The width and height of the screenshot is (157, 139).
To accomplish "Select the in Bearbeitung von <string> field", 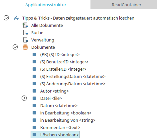I will (68, 120).
